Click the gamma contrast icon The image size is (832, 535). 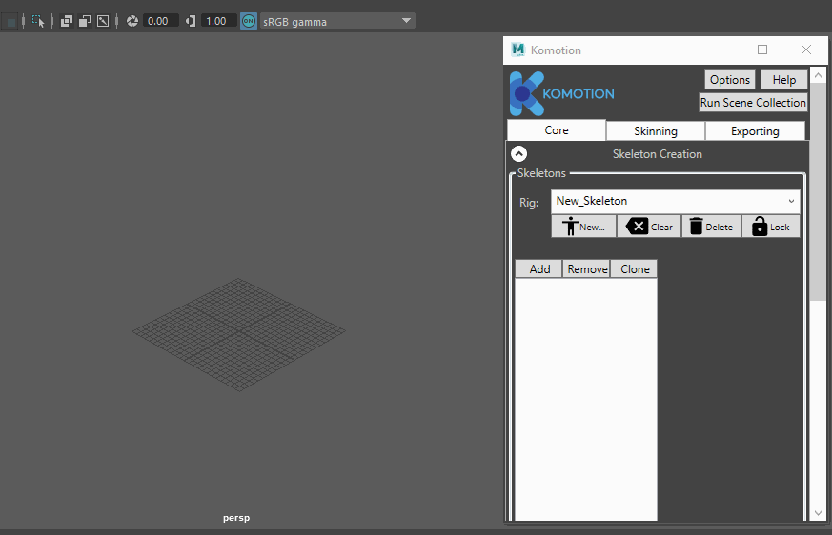click(191, 21)
